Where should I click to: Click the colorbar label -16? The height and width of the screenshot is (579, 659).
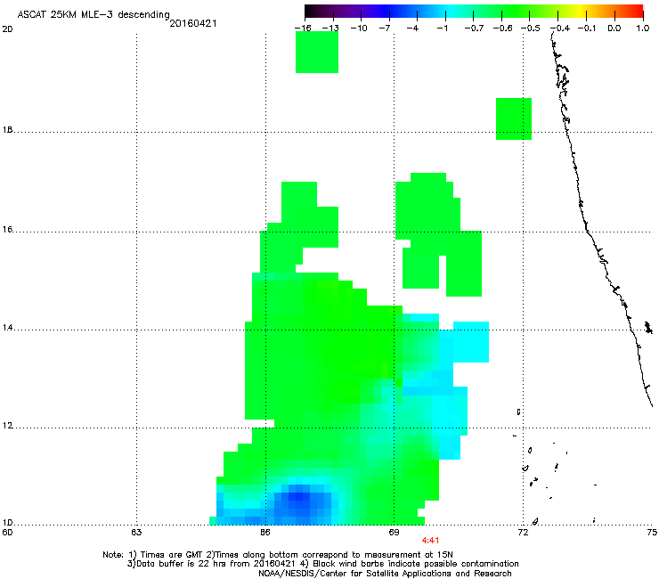tap(303, 29)
